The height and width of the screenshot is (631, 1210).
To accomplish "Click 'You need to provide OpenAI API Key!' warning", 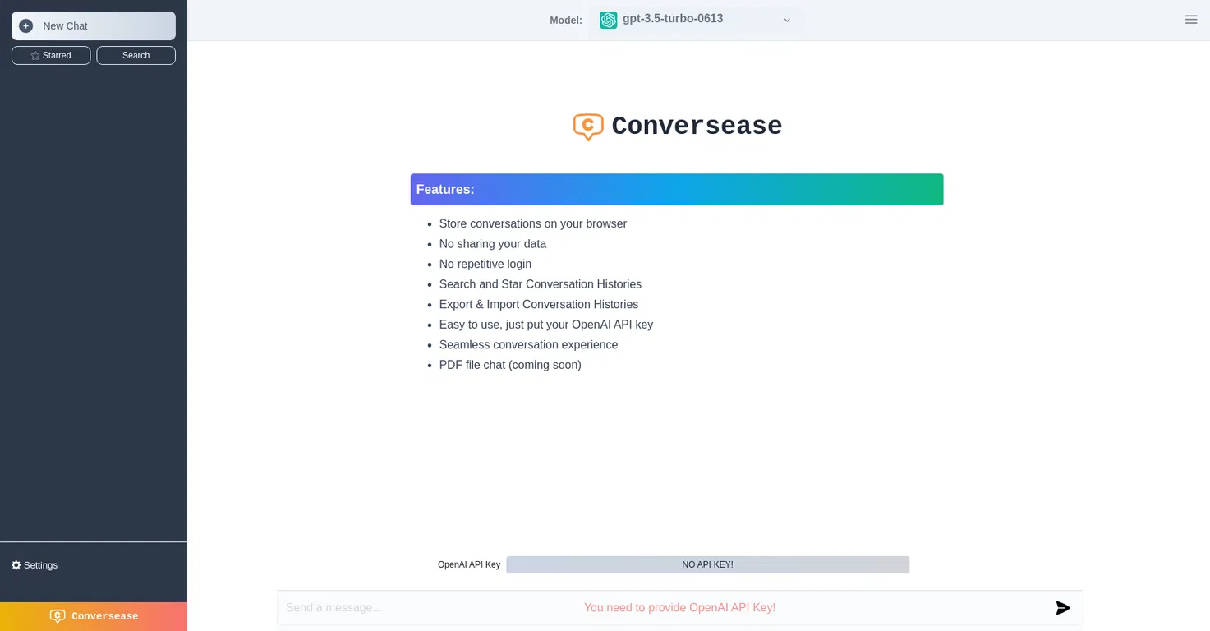I will pyautogui.click(x=679, y=608).
